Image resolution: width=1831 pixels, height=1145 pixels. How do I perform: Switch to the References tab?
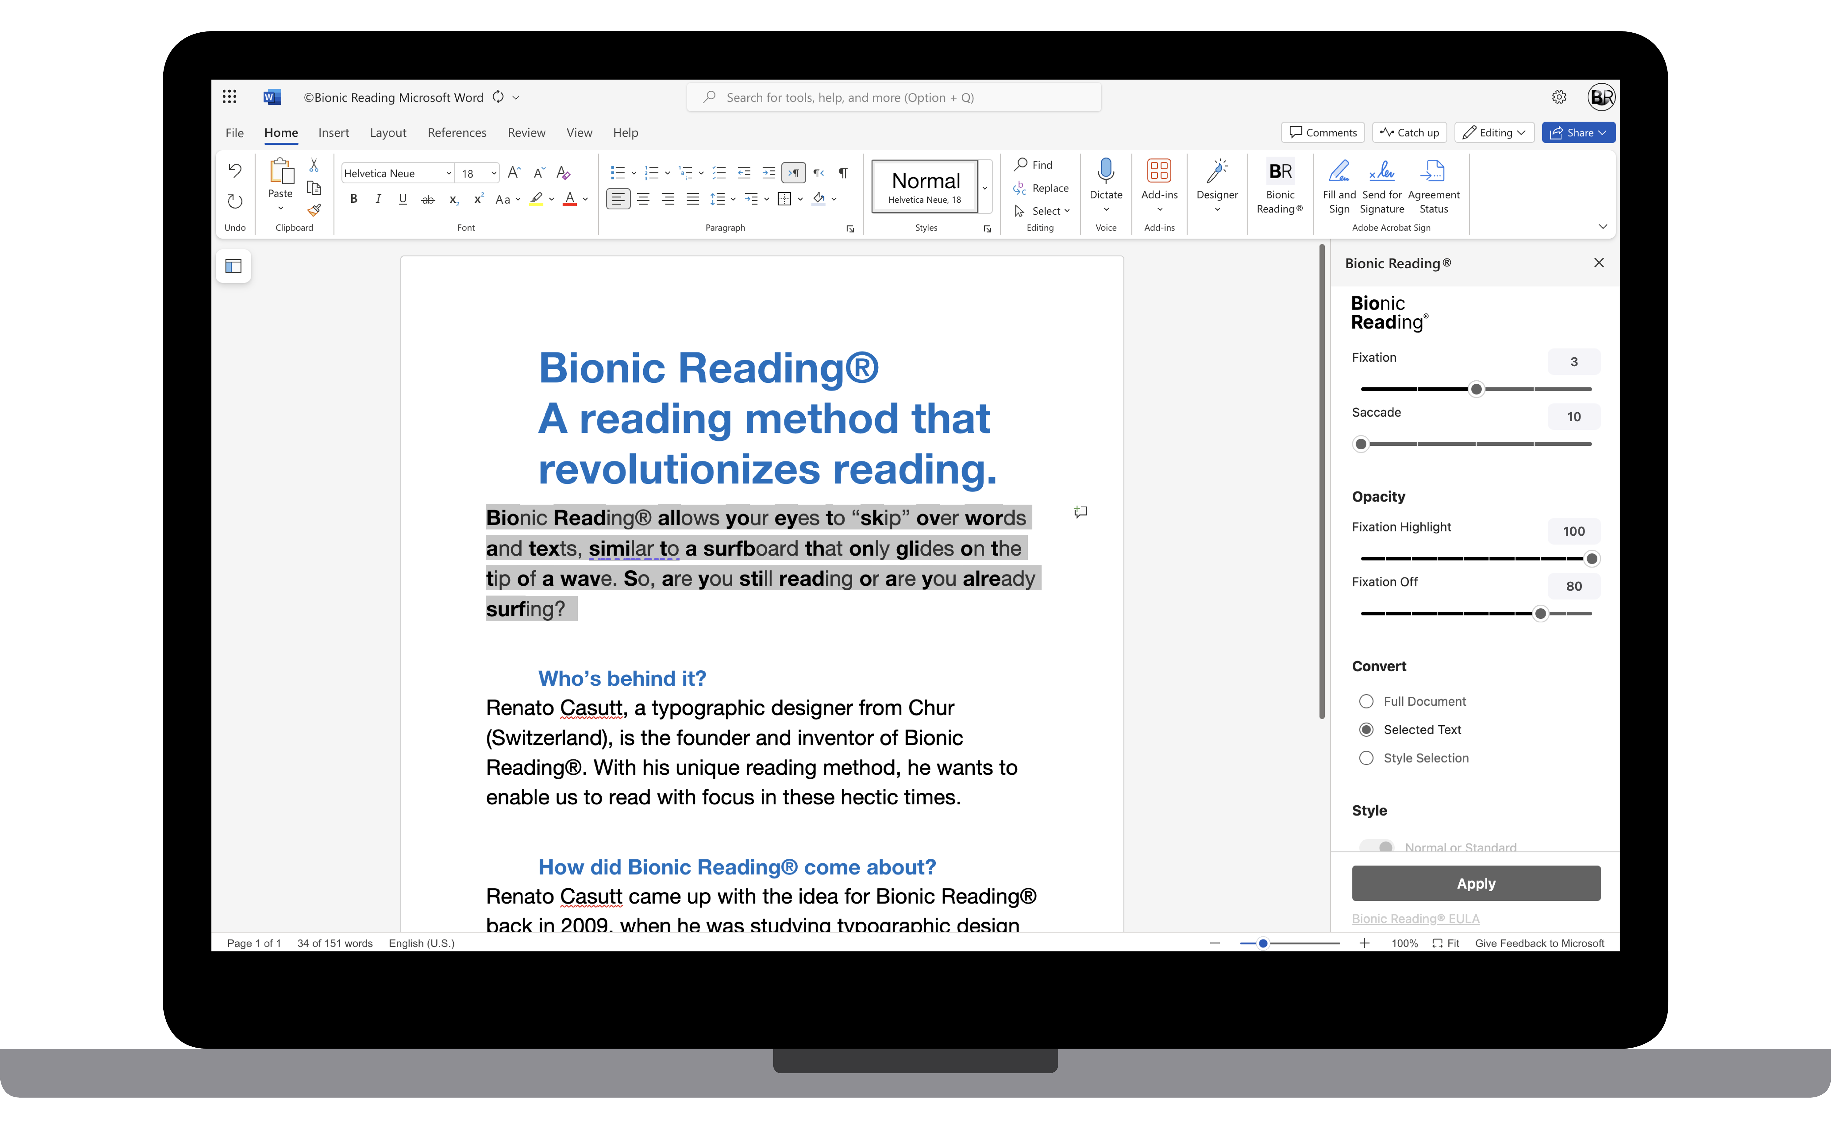[457, 132]
